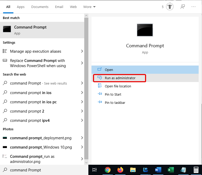Open the notepad-style app in taskbar
This screenshot has height=175, width=202.
coord(183,170)
